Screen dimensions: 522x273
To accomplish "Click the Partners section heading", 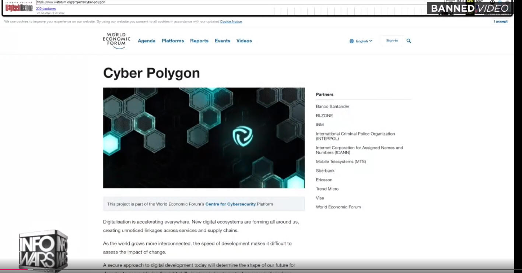I will pyautogui.click(x=325, y=95).
